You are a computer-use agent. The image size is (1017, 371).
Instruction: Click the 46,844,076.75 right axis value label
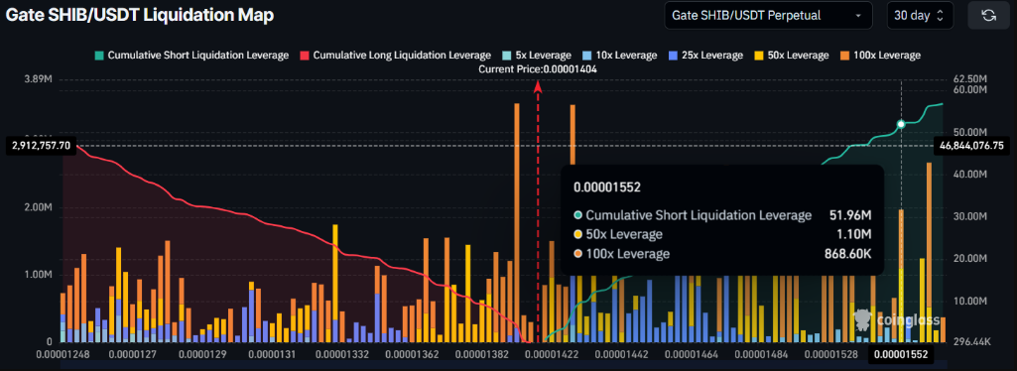pyautogui.click(x=971, y=145)
